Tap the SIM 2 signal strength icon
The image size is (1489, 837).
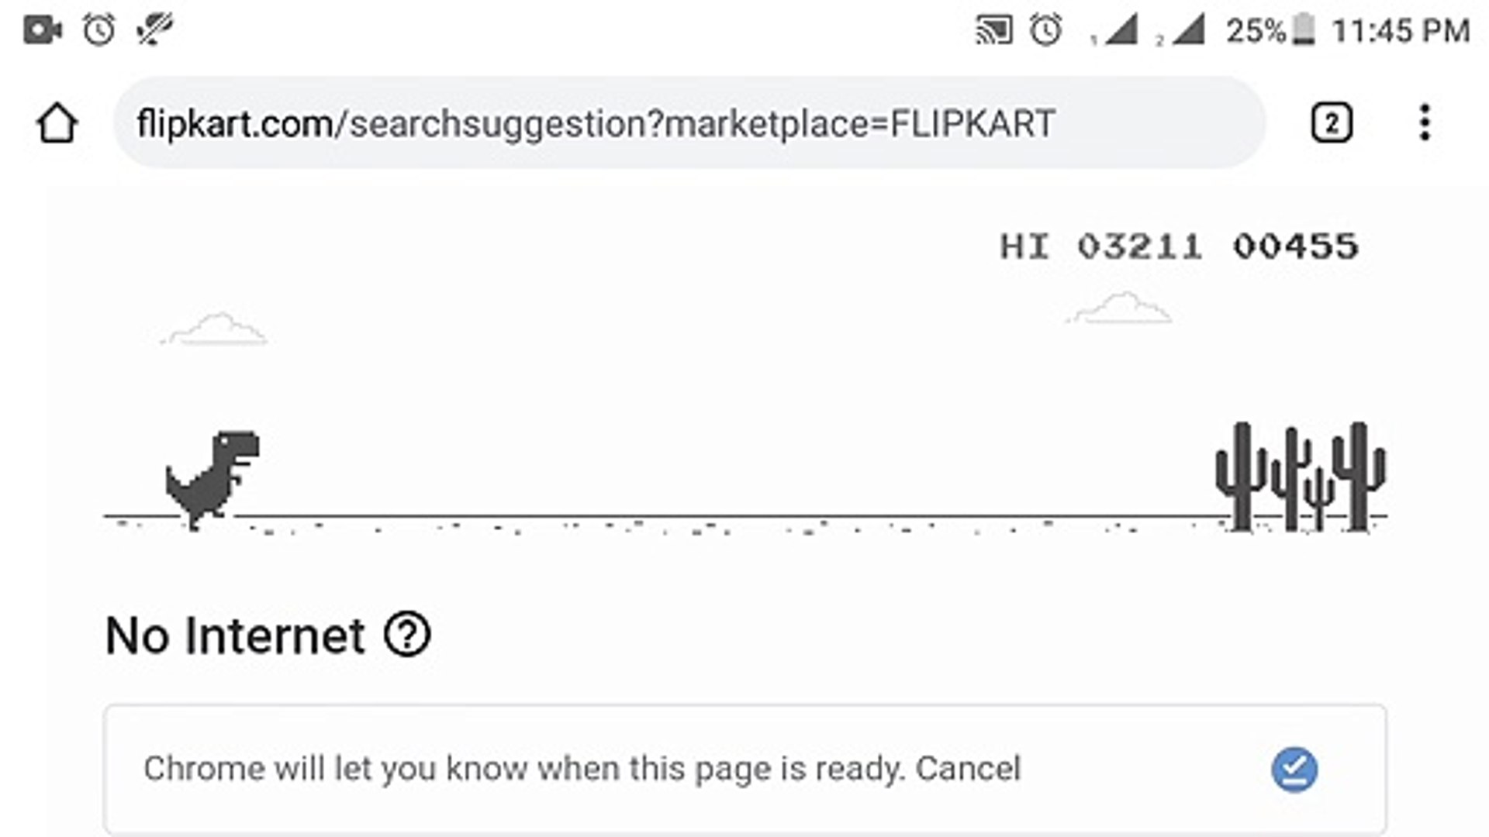1180,31
